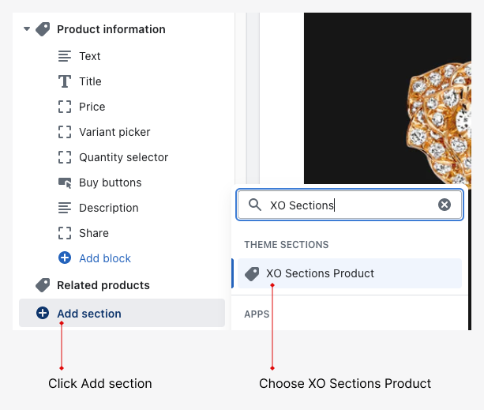Image resolution: width=484 pixels, height=410 pixels.
Task: Click the Share block icon
Action: coord(65,233)
